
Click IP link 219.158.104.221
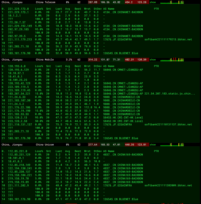click(x=20, y=175)
